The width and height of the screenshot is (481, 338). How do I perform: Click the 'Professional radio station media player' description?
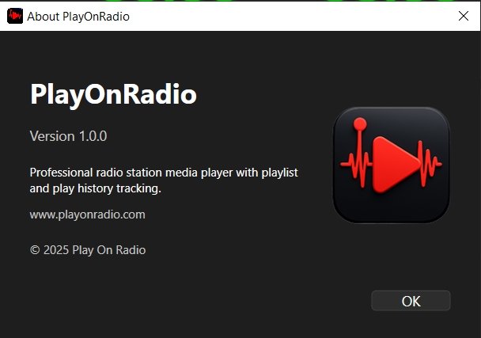pos(164,180)
